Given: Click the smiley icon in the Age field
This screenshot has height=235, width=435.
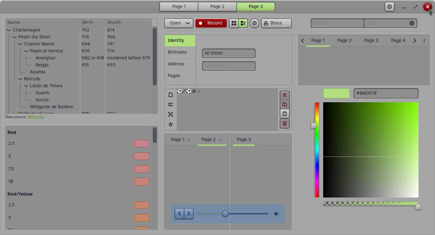Looking at the screenshot, I should click(412, 23).
